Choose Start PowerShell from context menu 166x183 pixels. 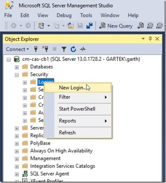78,109
